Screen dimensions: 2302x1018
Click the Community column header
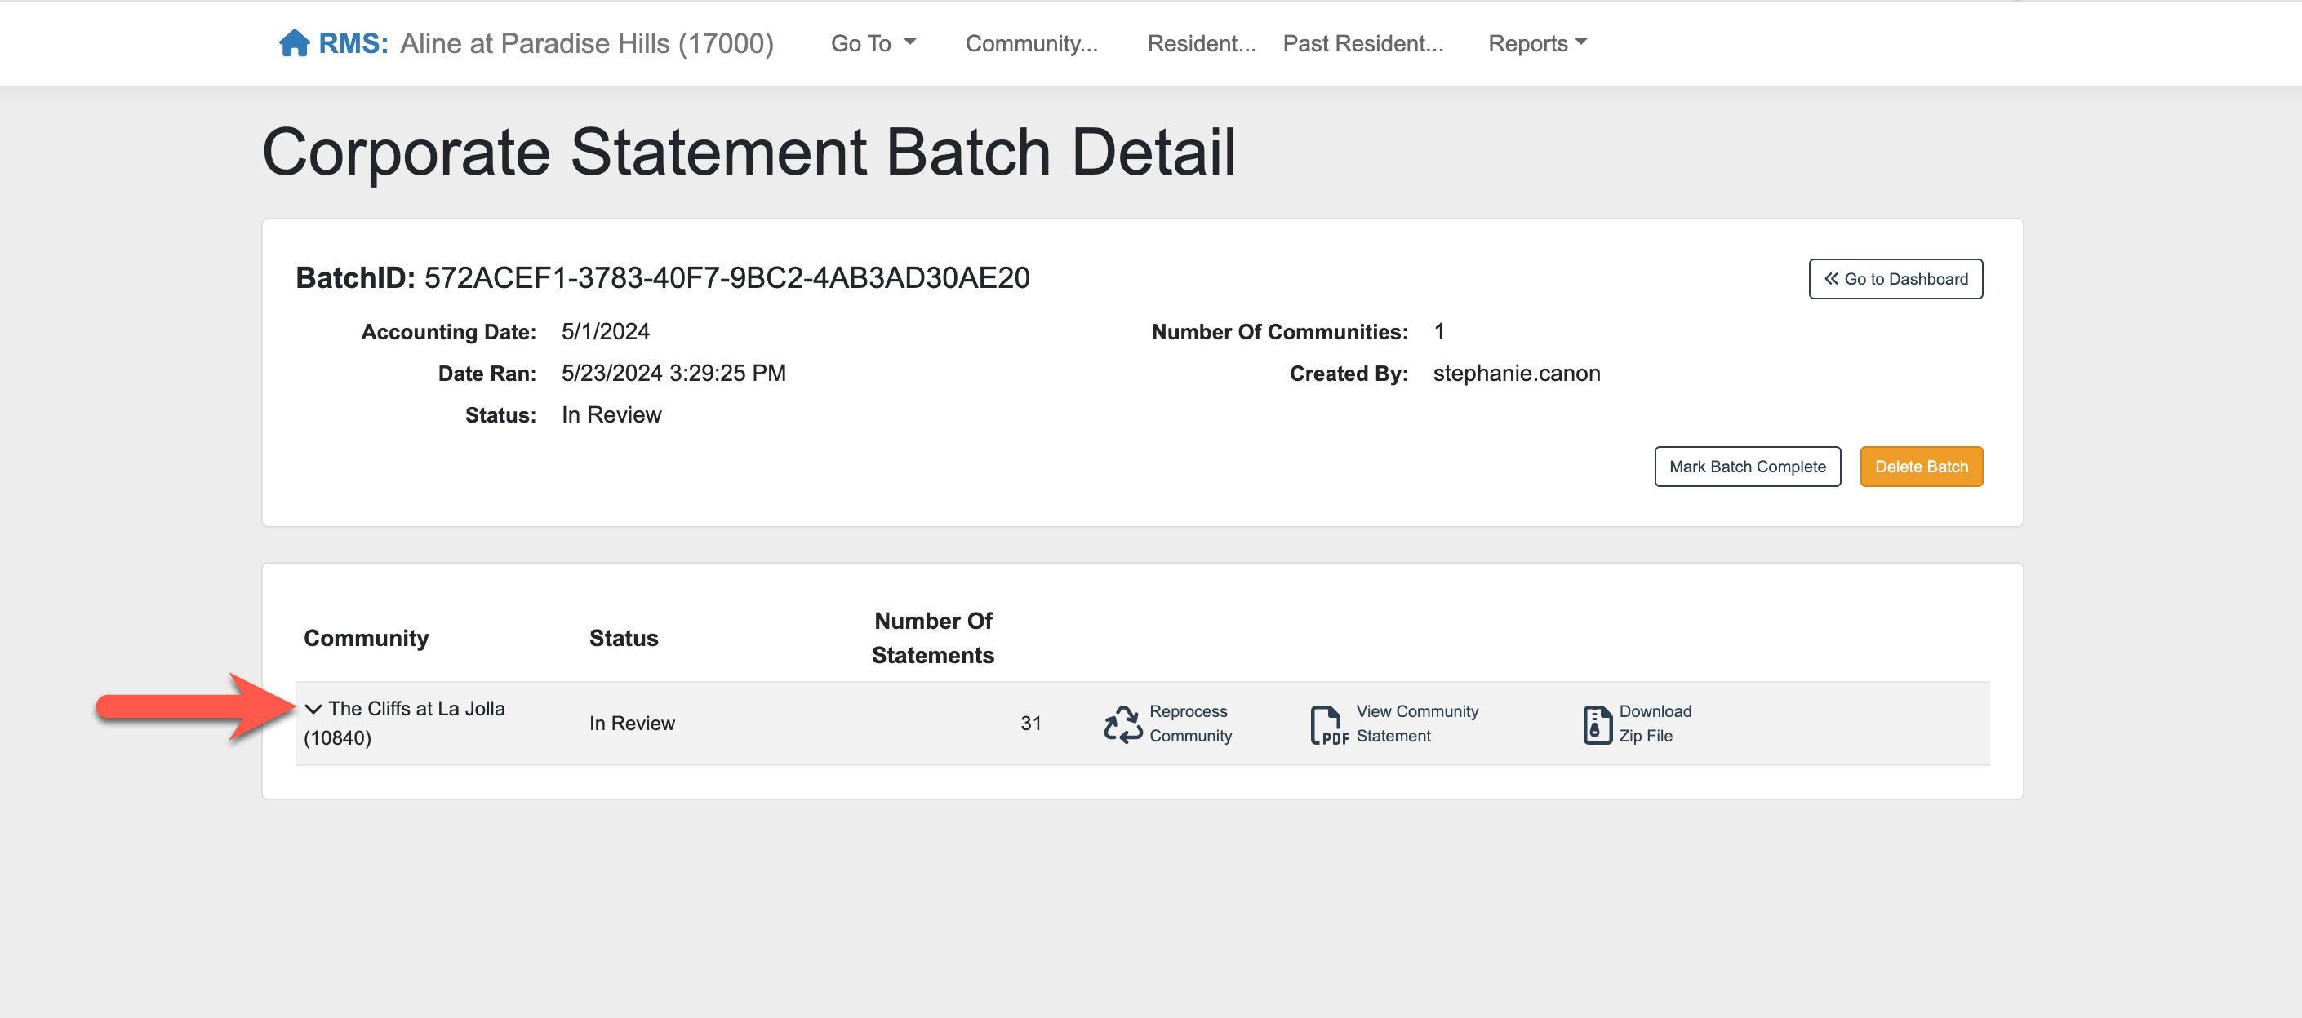click(366, 638)
